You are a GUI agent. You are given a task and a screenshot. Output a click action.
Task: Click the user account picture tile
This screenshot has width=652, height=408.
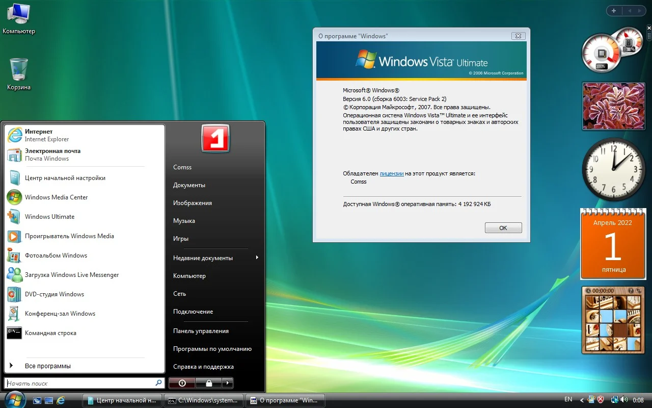pyautogui.click(x=215, y=138)
